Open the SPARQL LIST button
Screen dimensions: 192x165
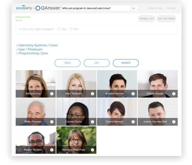pos(147,19)
